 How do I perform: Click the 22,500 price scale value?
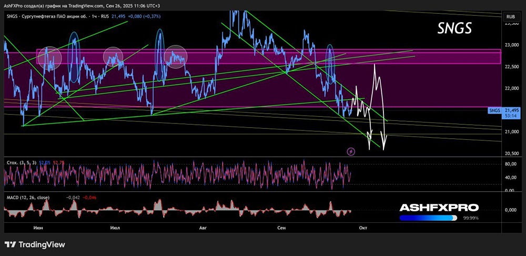click(x=512, y=67)
